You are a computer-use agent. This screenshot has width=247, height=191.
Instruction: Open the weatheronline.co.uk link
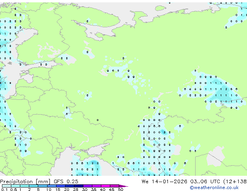point(214,187)
